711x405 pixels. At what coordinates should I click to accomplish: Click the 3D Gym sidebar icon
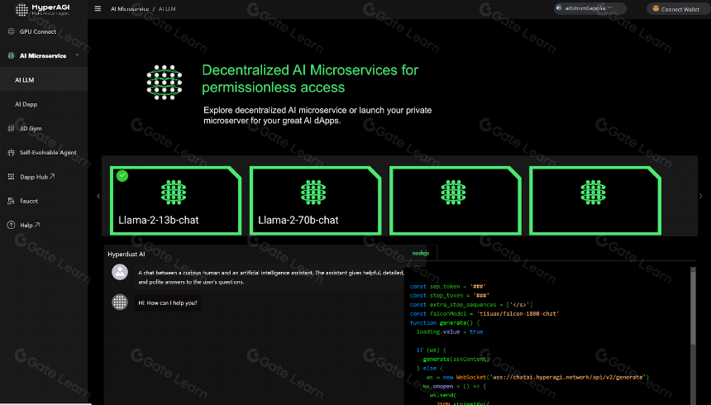12,128
